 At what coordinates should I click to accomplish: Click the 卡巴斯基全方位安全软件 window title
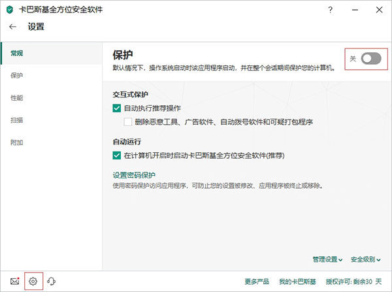(61, 10)
